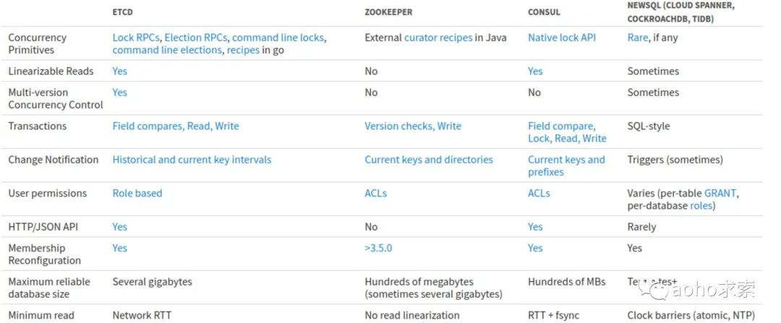Open the Native lock API link
Screen dimensions: 781x323
[x=562, y=38]
